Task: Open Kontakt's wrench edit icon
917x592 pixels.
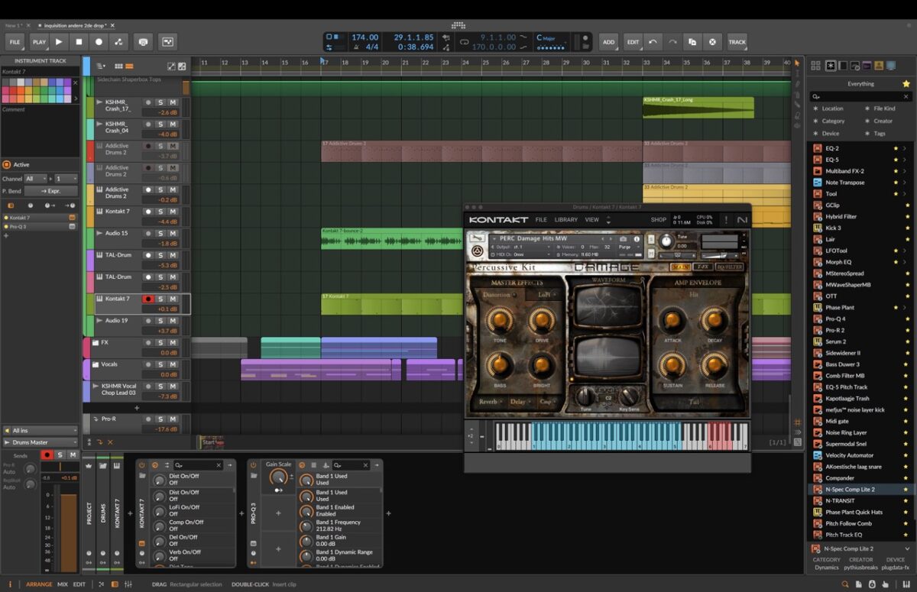Action: pos(476,238)
